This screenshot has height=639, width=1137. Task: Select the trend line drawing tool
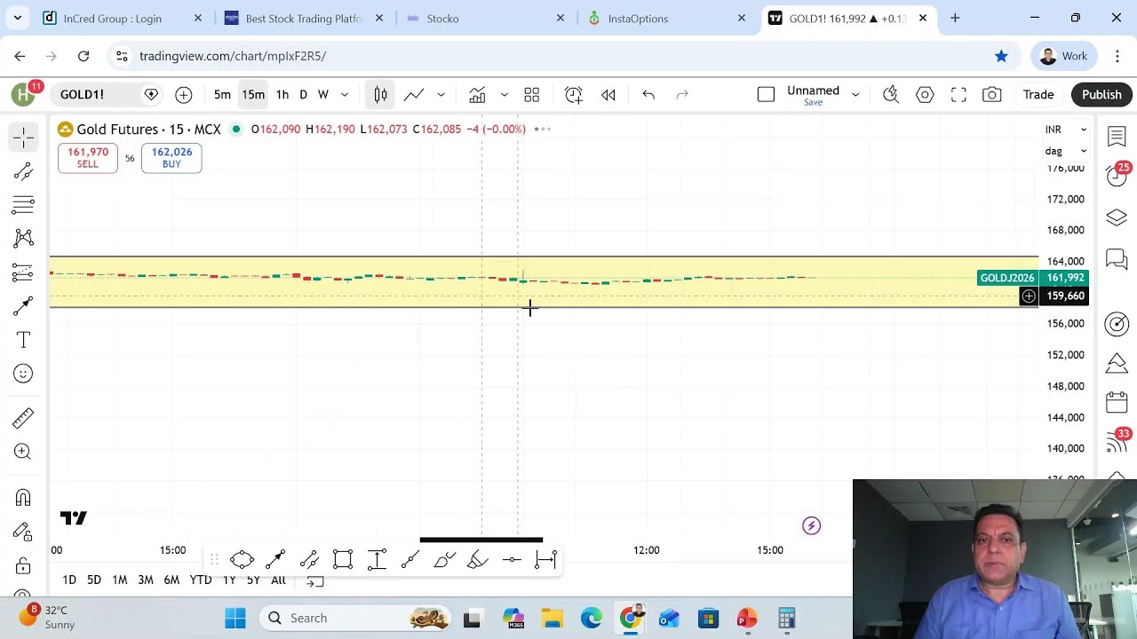pos(23,171)
